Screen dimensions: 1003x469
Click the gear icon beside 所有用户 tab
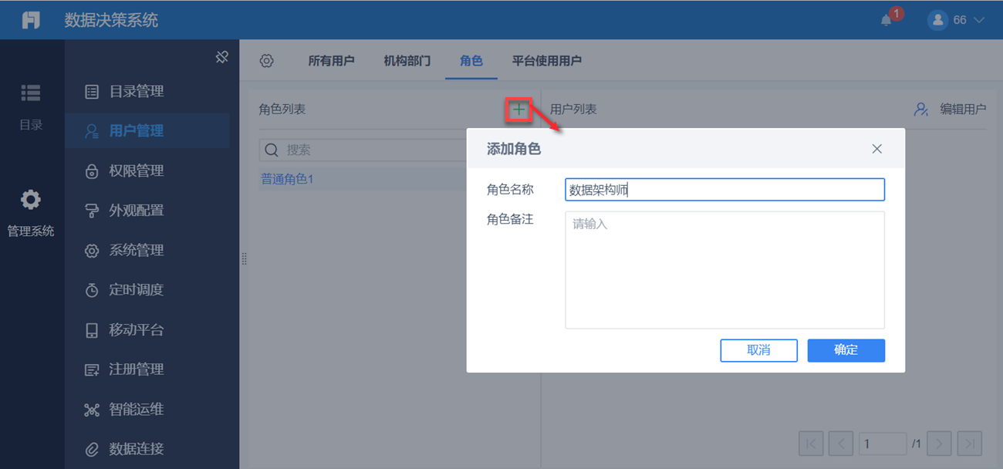point(267,61)
